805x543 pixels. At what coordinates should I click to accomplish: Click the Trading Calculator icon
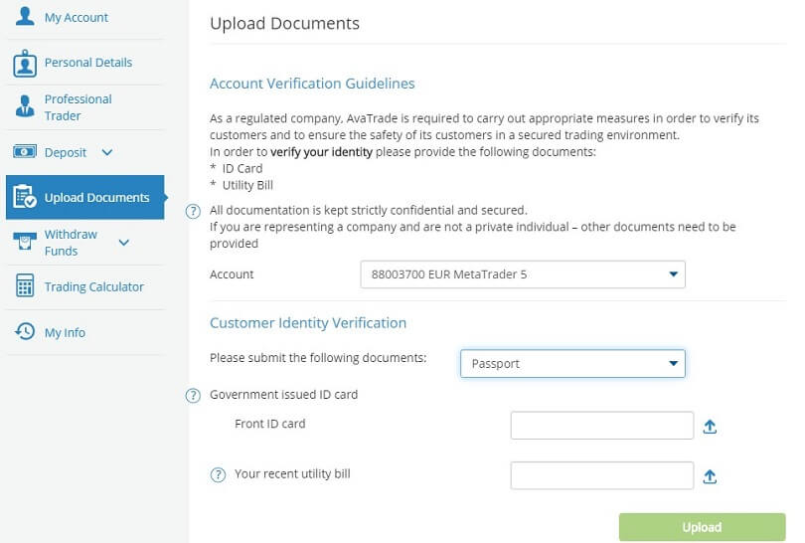(x=25, y=287)
